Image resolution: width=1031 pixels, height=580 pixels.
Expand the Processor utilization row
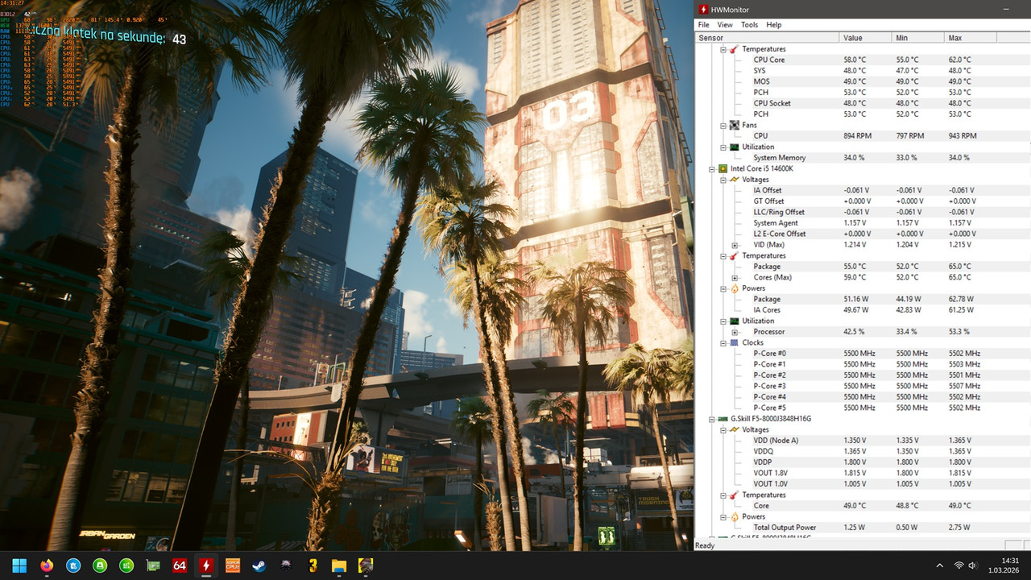[x=735, y=332]
